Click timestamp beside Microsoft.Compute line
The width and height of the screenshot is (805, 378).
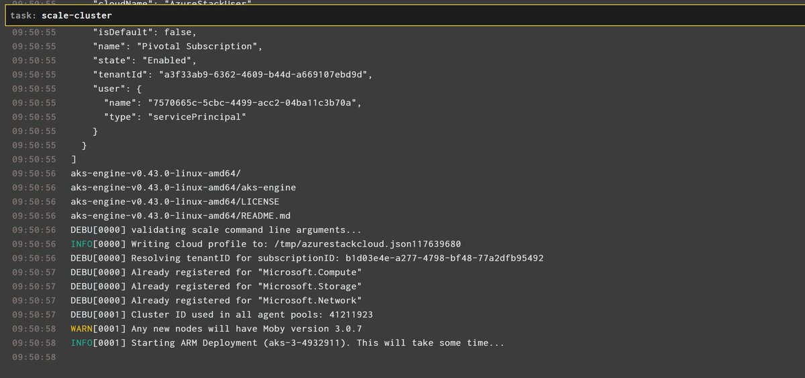tap(34, 272)
